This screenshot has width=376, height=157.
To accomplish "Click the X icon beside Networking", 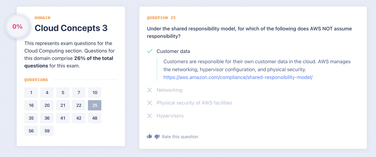I will (150, 90).
